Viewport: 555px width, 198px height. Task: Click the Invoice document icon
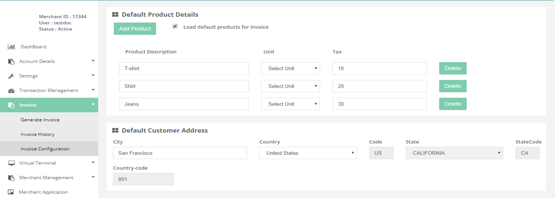point(11,105)
